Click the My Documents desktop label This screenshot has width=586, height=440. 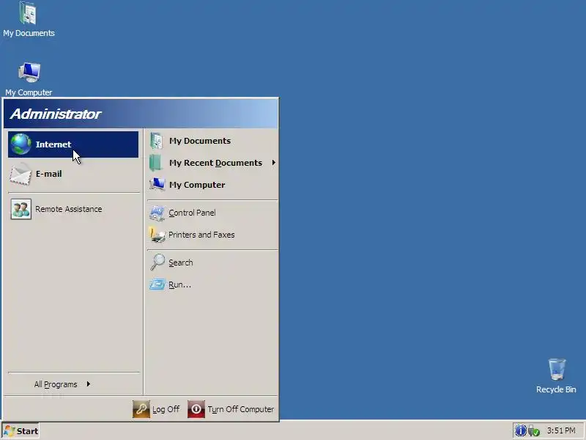coord(29,33)
